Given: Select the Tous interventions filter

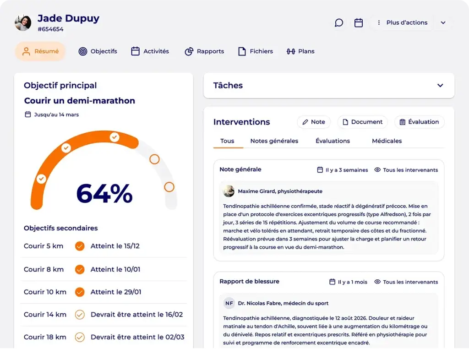Looking at the screenshot, I should [227, 141].
